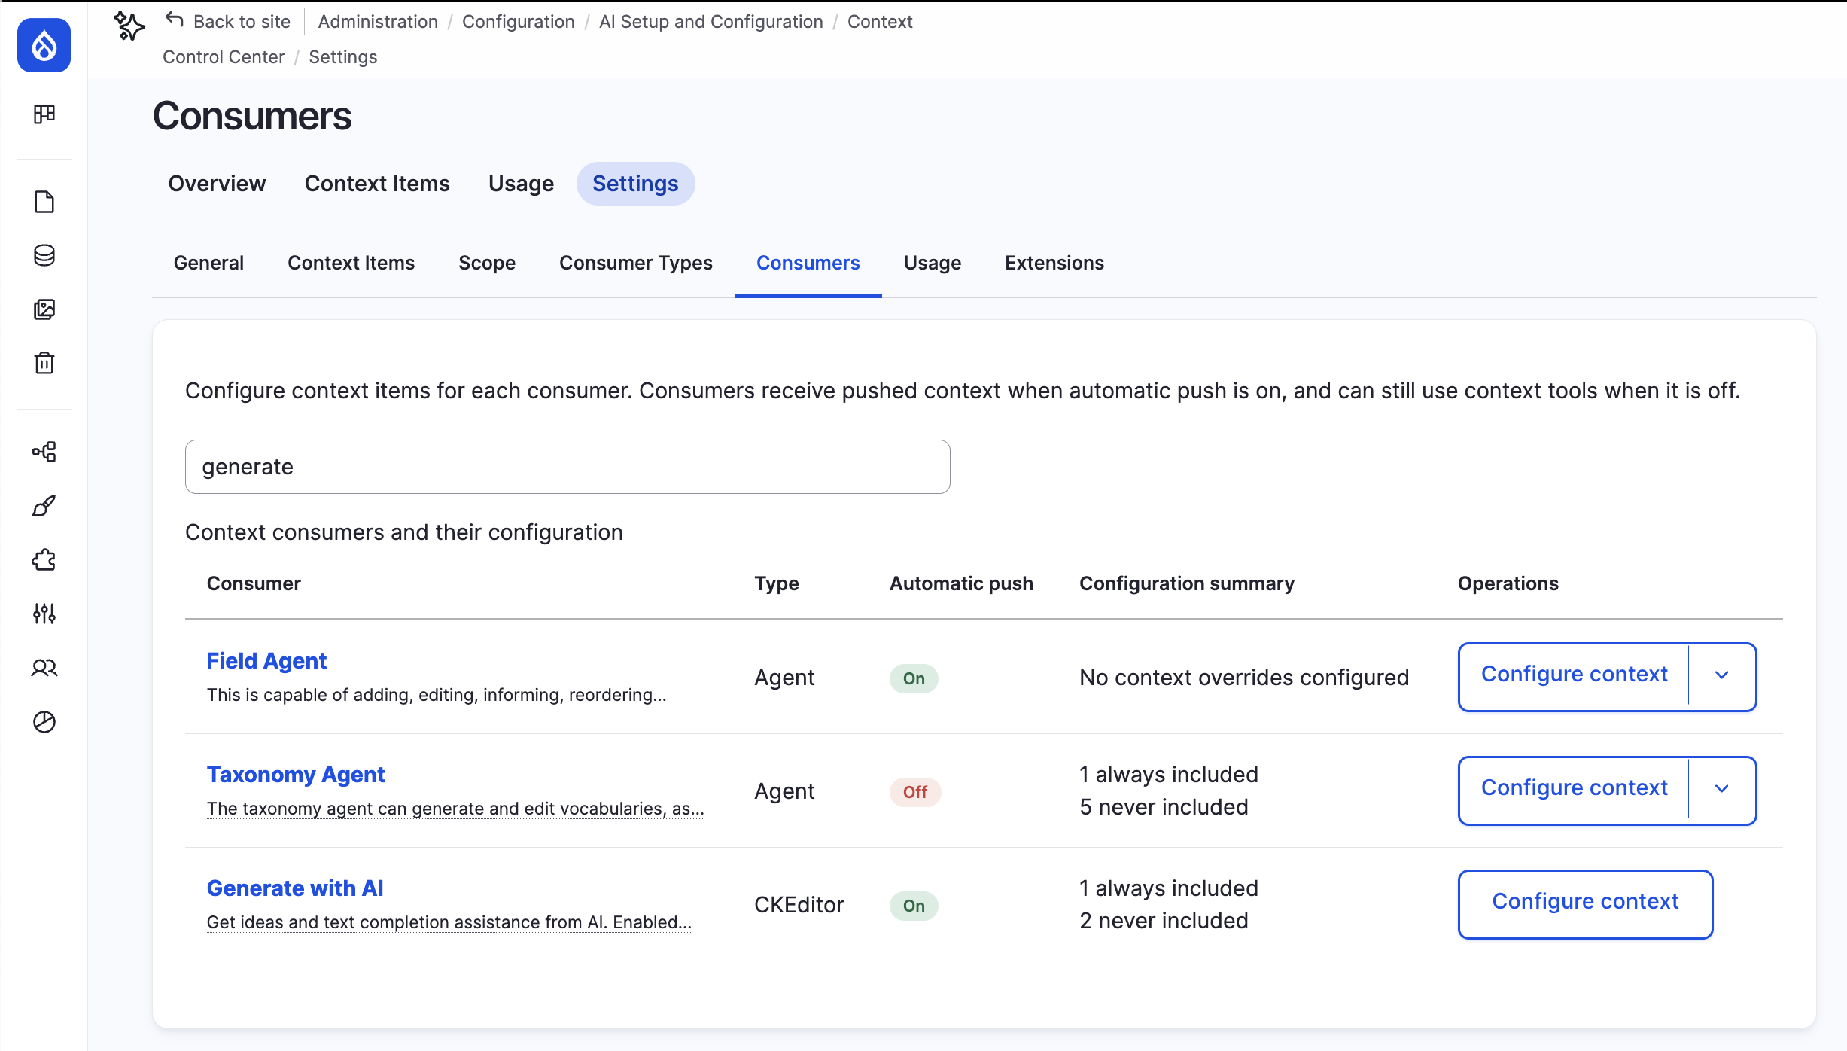Open the People users icon in sidebar
Image resolution: width=1847 pixels, height=1051 pixels.
pyautogui.click(x=44, y=668)
